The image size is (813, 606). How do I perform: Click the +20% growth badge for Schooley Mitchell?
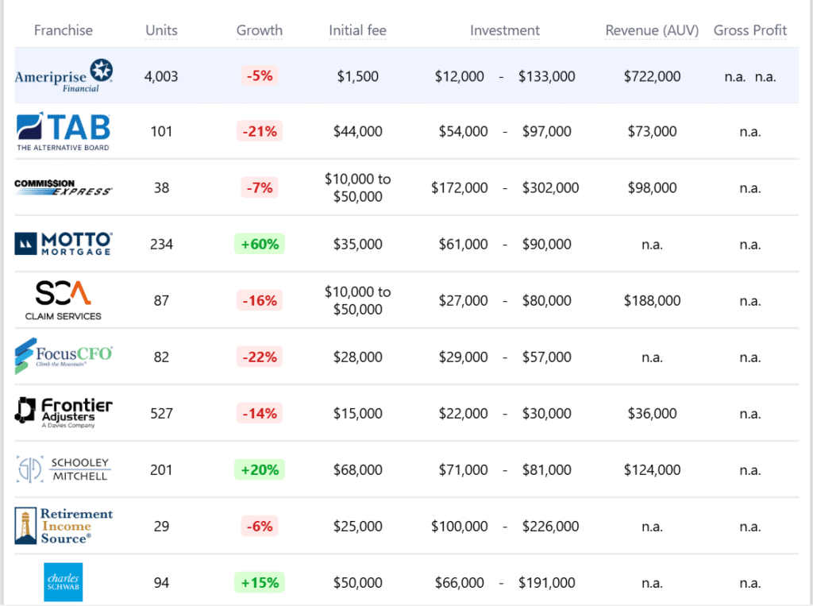pos(260,469)
